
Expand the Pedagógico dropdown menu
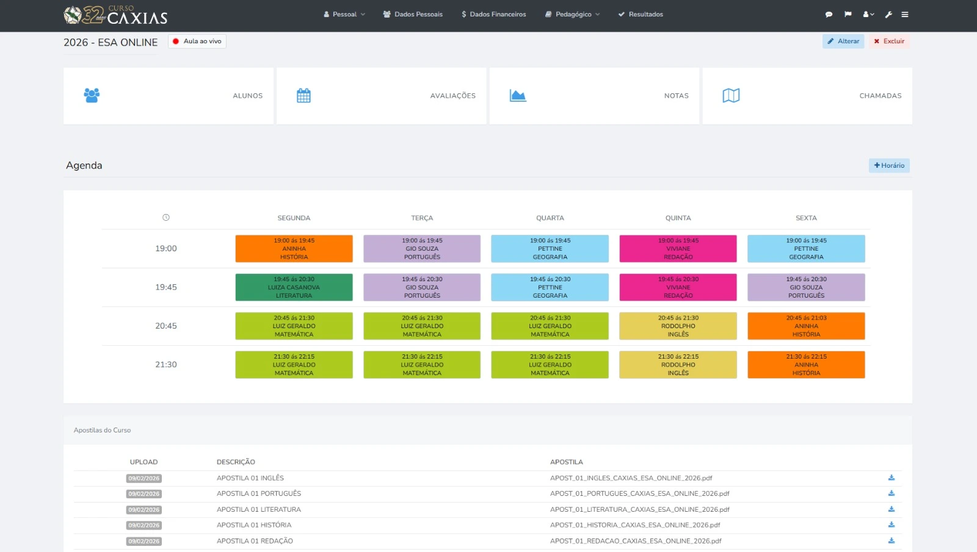click(573, 15)
